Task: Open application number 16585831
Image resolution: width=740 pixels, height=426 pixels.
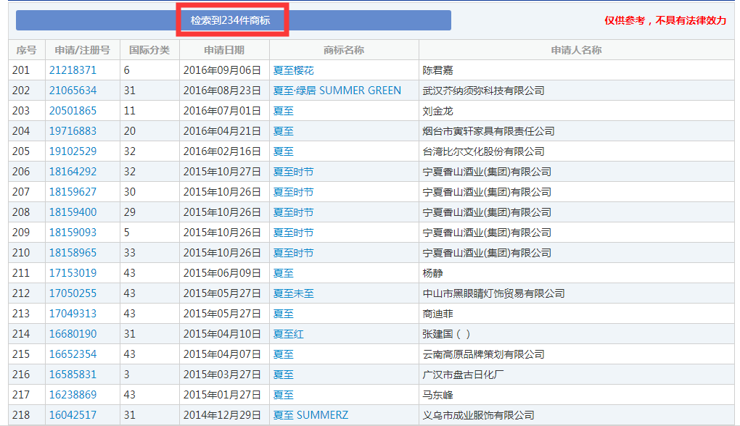Action: coord(73,375)
